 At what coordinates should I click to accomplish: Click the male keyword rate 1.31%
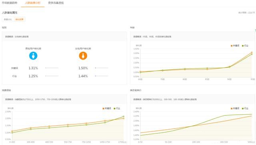tap(33, 68)
